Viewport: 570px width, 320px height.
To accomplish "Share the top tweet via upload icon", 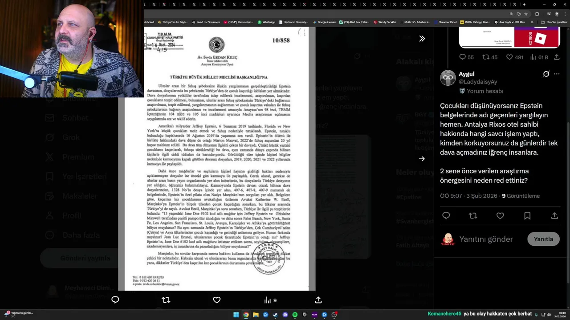I will point(557,57).
